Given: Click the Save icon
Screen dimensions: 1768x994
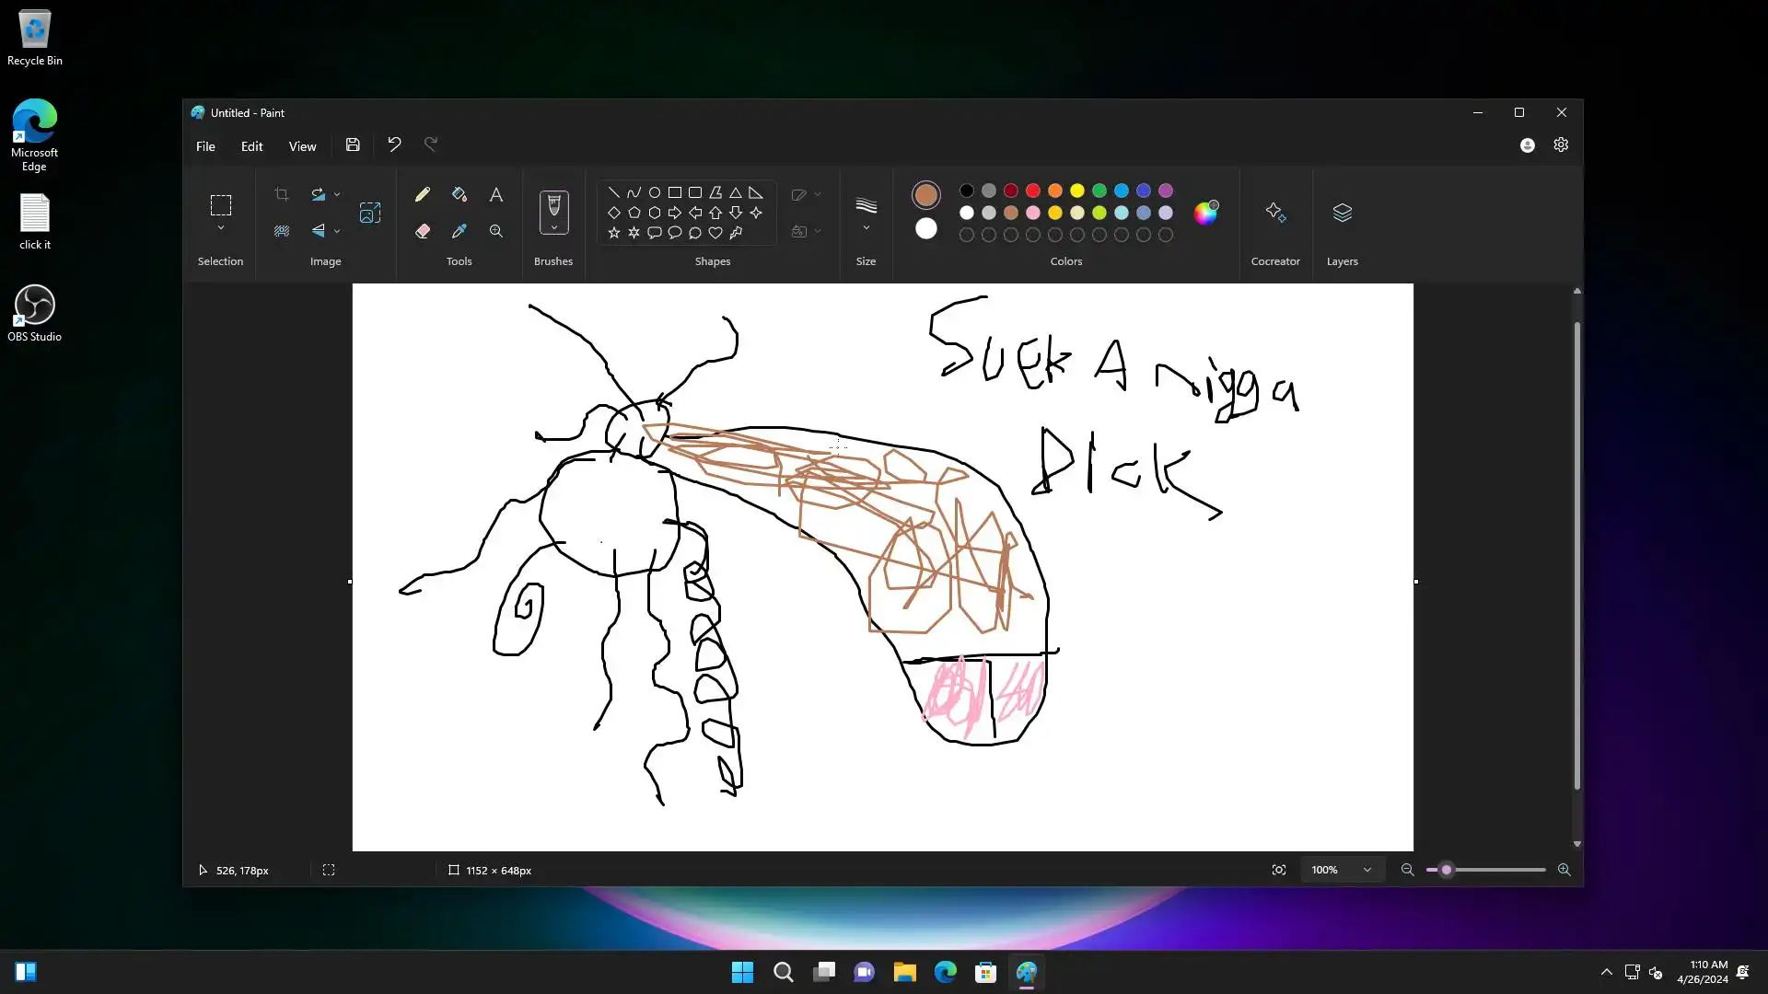Looking at the screenshot, I should point(353,144).
